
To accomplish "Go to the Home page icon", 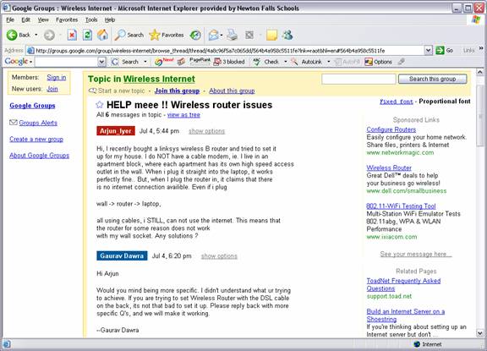I will (x=103, y=36).
